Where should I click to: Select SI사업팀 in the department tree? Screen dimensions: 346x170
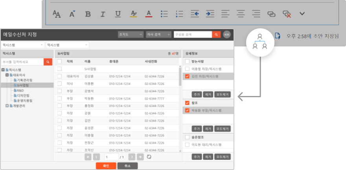(x=23, y=85)
